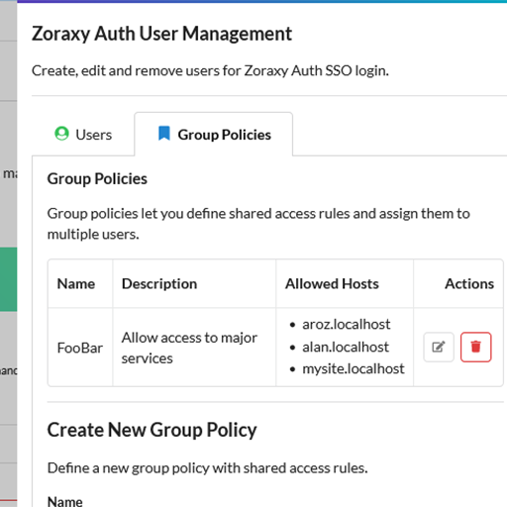Click the Create New Group Policy heading
The height and width of the screenshot is (507, 507).
click(x=152, y=430)
